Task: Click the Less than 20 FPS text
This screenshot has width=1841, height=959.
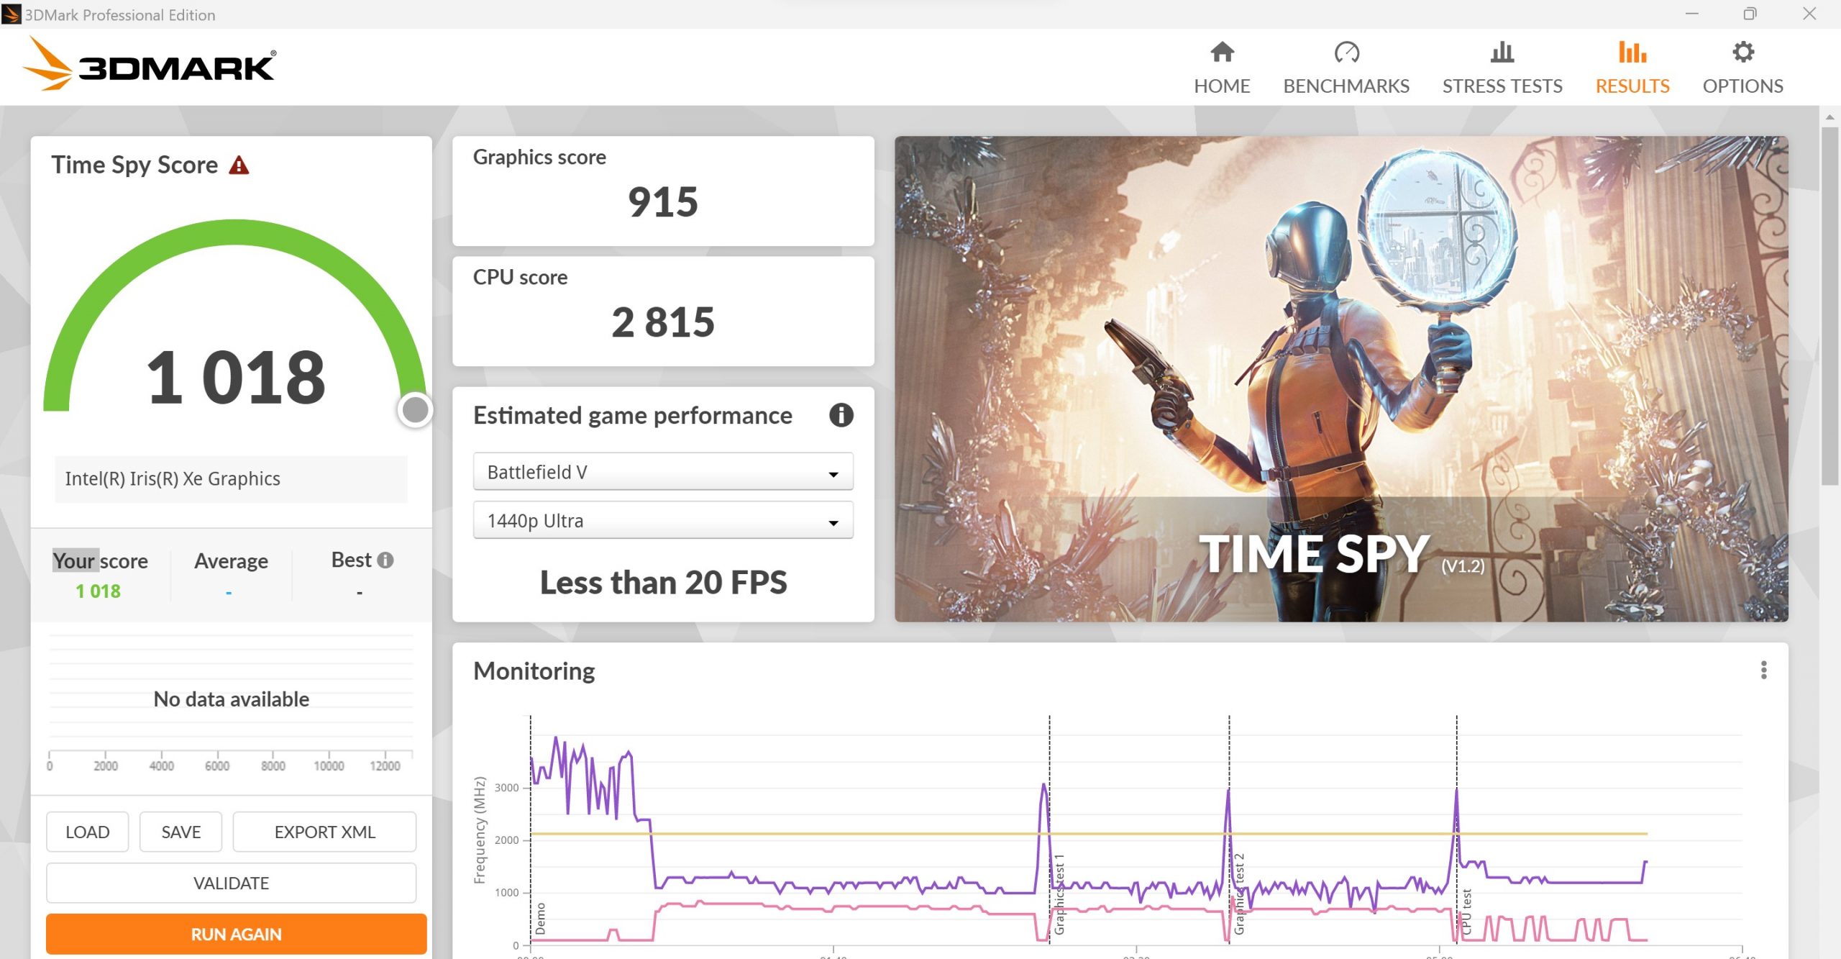Action: [663, 582]
